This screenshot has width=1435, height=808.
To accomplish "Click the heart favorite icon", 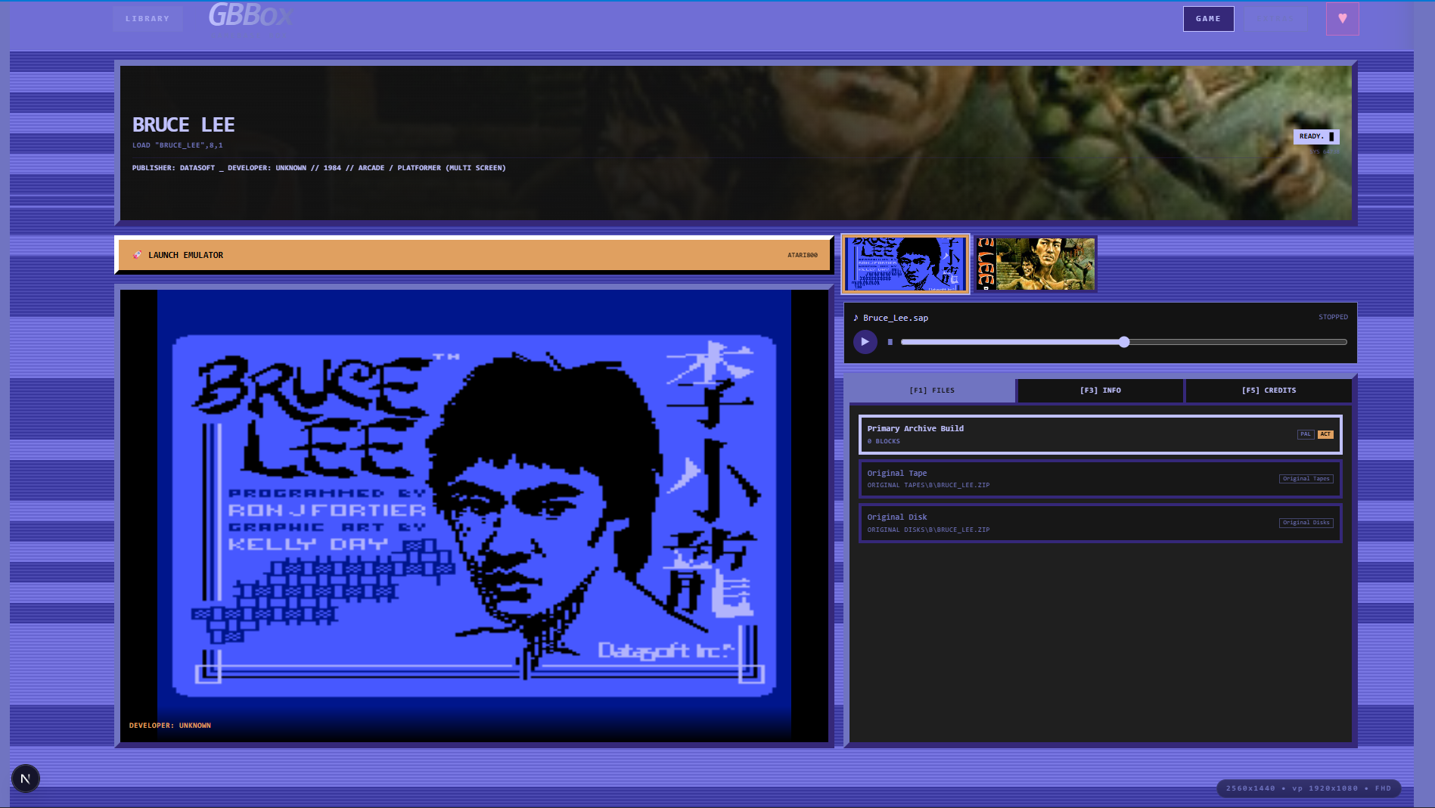I will tap(1342, 19).
